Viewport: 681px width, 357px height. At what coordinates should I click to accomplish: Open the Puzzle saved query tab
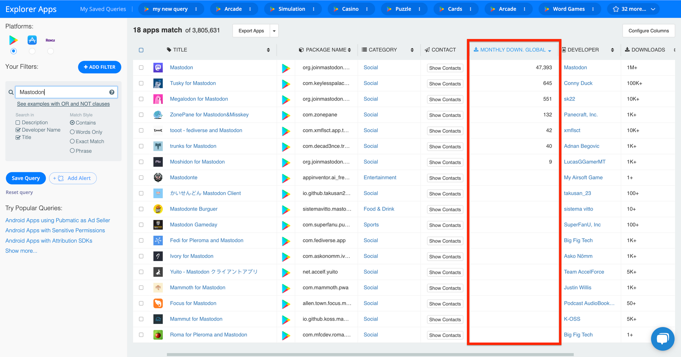[x=403, y=9]
